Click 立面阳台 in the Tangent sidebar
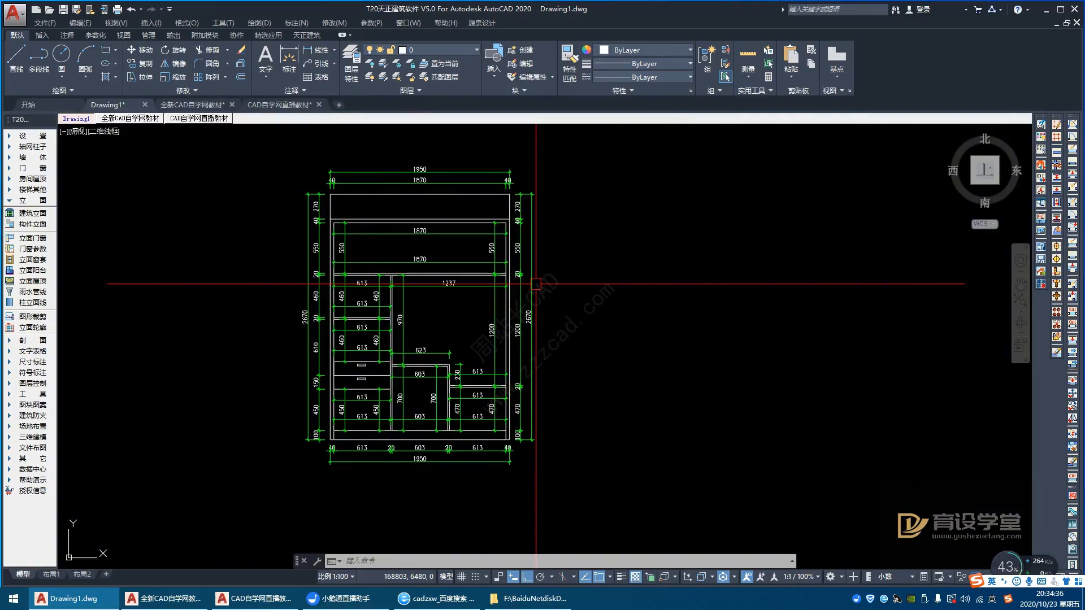The height and width of the screenshot is (610, 1085). pos(32,270)
